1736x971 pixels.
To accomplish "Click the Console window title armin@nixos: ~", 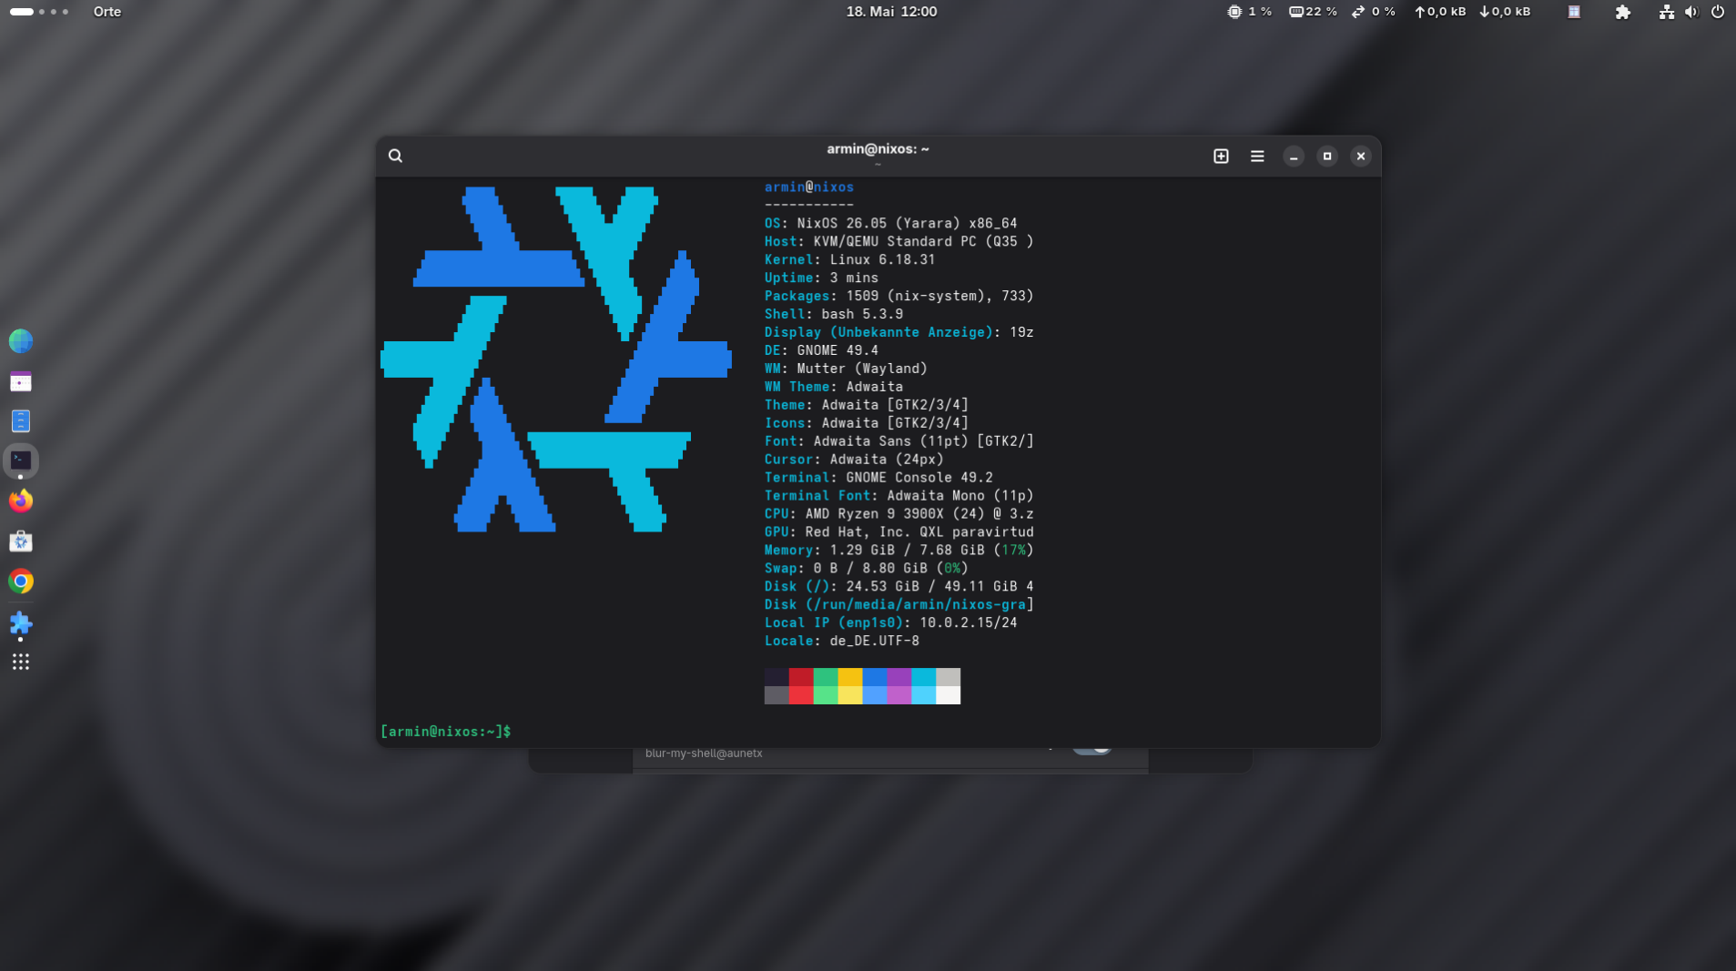I will tap(878, 149).
